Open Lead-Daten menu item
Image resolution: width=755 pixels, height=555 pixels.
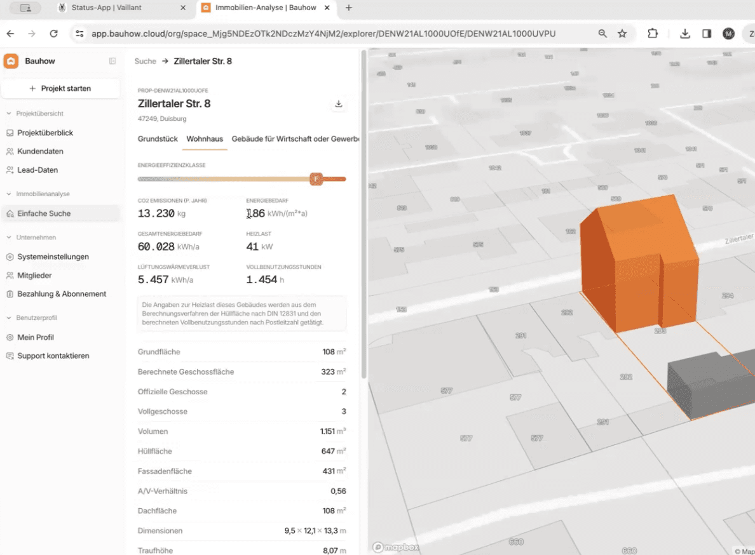pos(60,170)
